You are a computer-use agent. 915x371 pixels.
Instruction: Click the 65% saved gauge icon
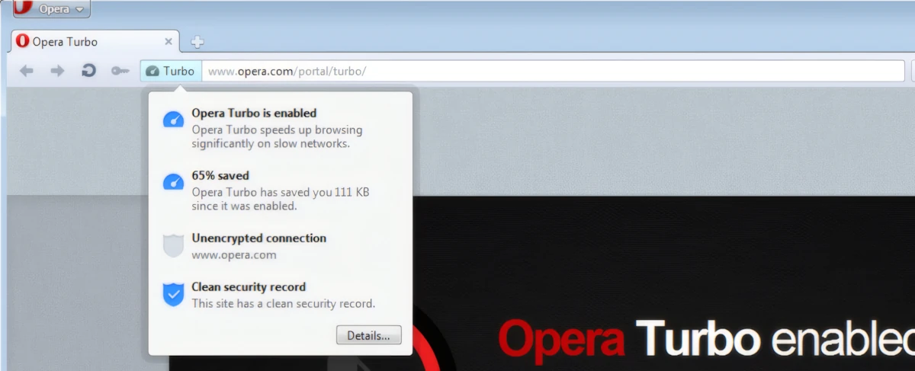174,181
